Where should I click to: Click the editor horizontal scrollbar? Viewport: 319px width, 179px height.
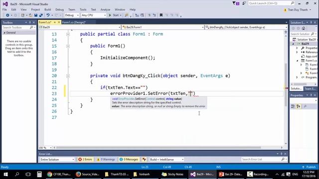click(159, 148)
